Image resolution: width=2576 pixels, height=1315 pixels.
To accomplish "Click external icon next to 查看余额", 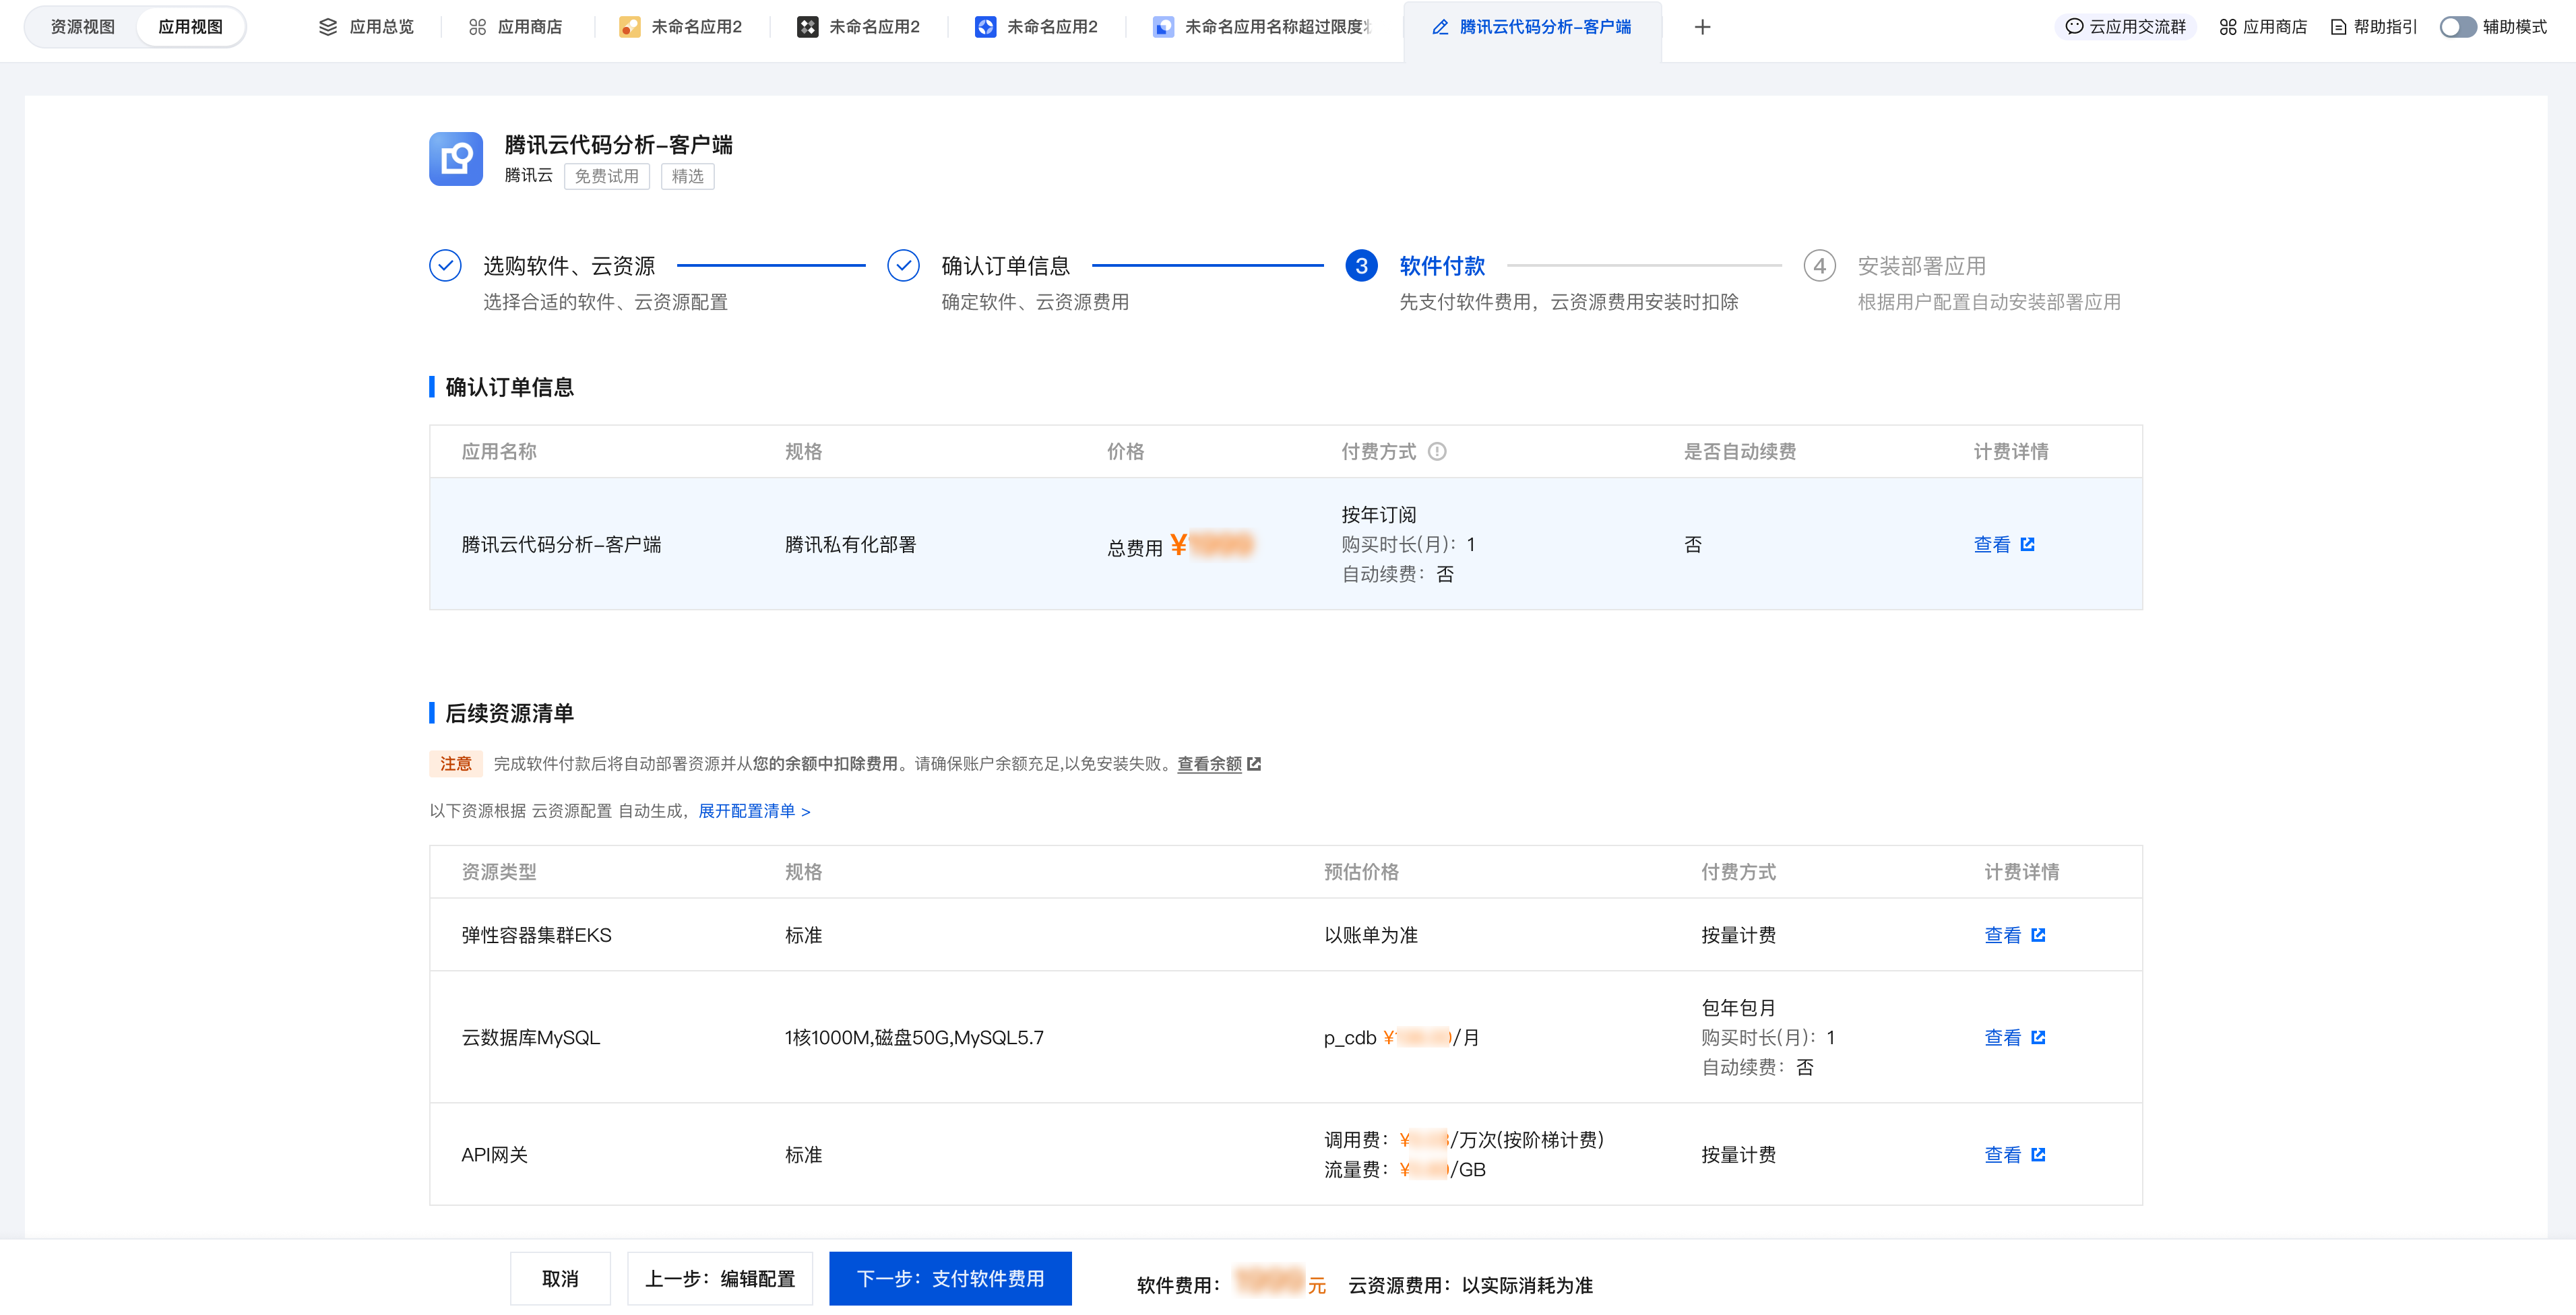I will click(x=1253, y=763).
